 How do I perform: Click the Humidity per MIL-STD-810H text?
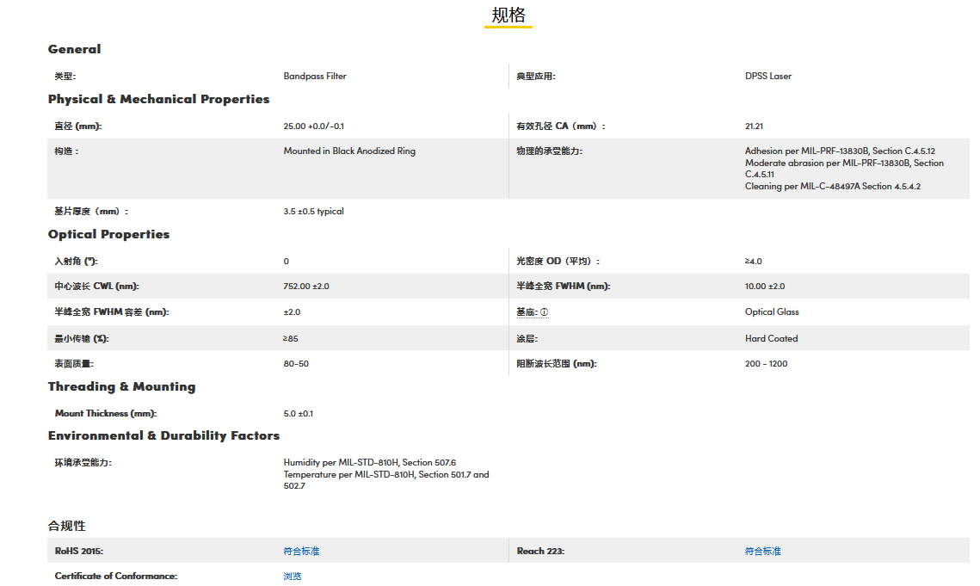[369, 463]
